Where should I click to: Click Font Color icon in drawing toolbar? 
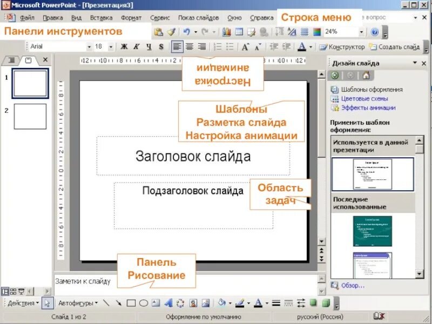tap(258, 303)
